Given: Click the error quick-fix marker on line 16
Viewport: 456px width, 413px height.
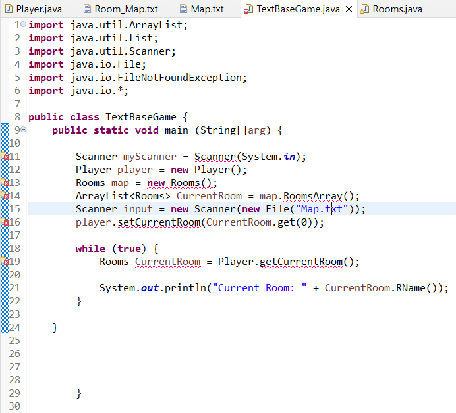Looking at the screenshot, I should (5, 222).
